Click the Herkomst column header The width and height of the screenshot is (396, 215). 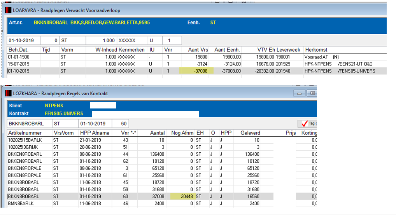pos(316,50)
